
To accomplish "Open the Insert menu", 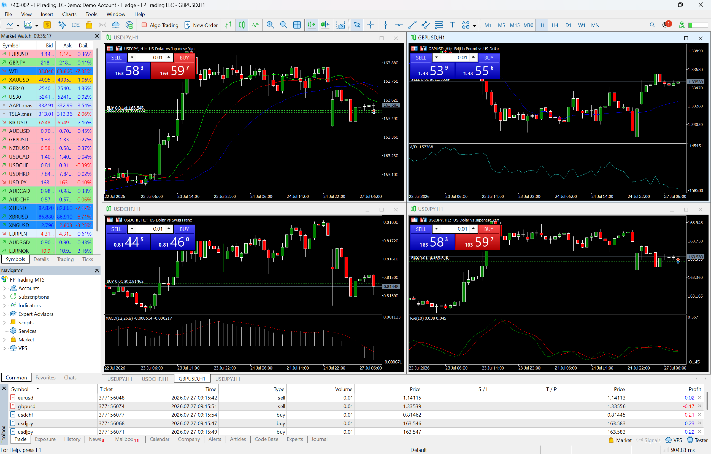I will (47, 14).
